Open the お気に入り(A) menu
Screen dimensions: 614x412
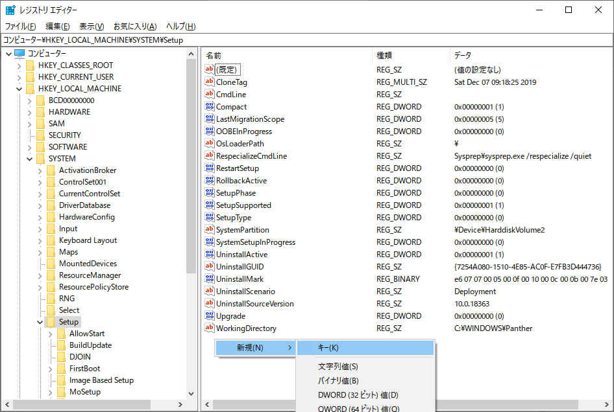[135, 27]
